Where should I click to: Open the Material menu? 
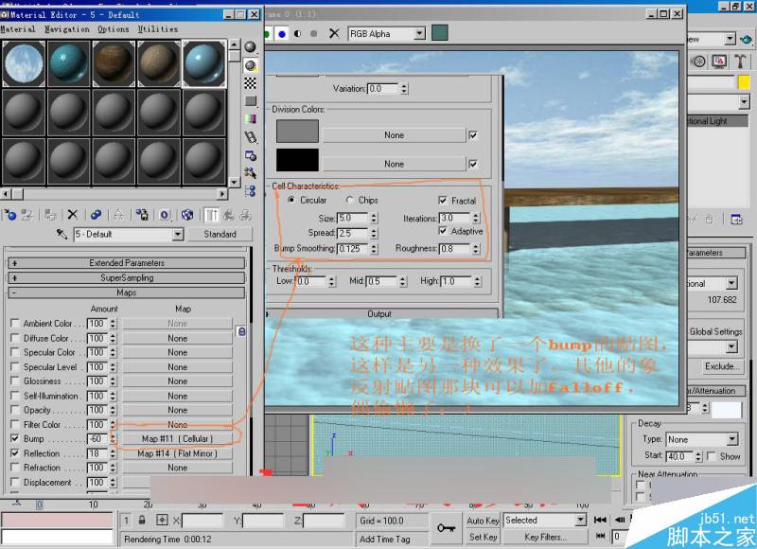(x=16, y=29)
